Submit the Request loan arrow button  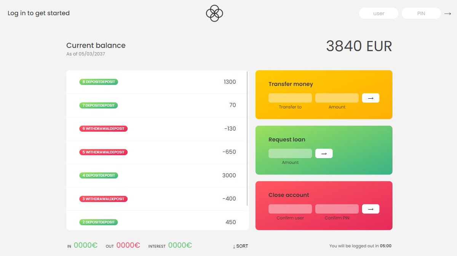pyautogui.click(x=324, y=154)
